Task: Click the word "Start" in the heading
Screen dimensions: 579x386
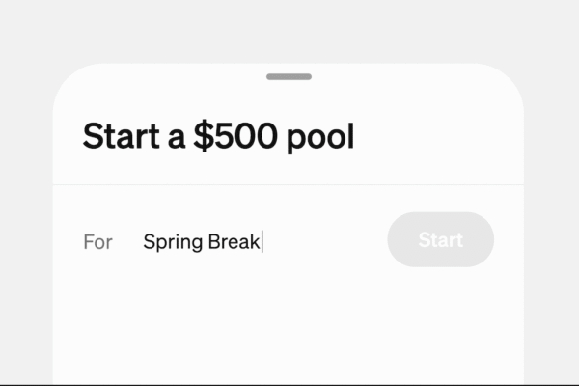Action: tap(121, 136)
